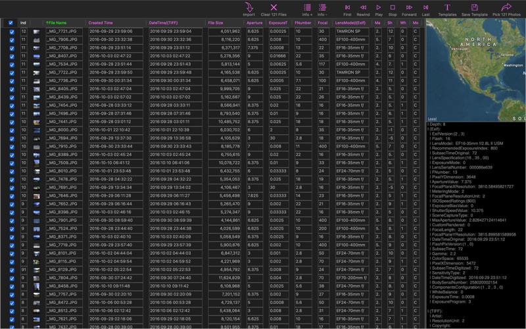This screenshot has width=526, height=329.
Task: Sort by the Created Time column header
Action: click(101, 23)
